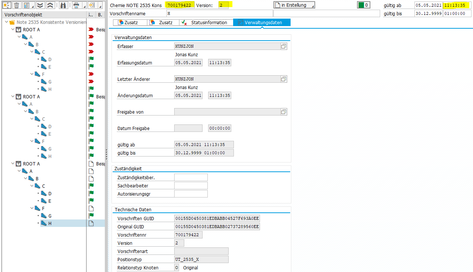Click the trash can delete icon
This screenshot has height=272, width=473.
click(x=16, y=5)
